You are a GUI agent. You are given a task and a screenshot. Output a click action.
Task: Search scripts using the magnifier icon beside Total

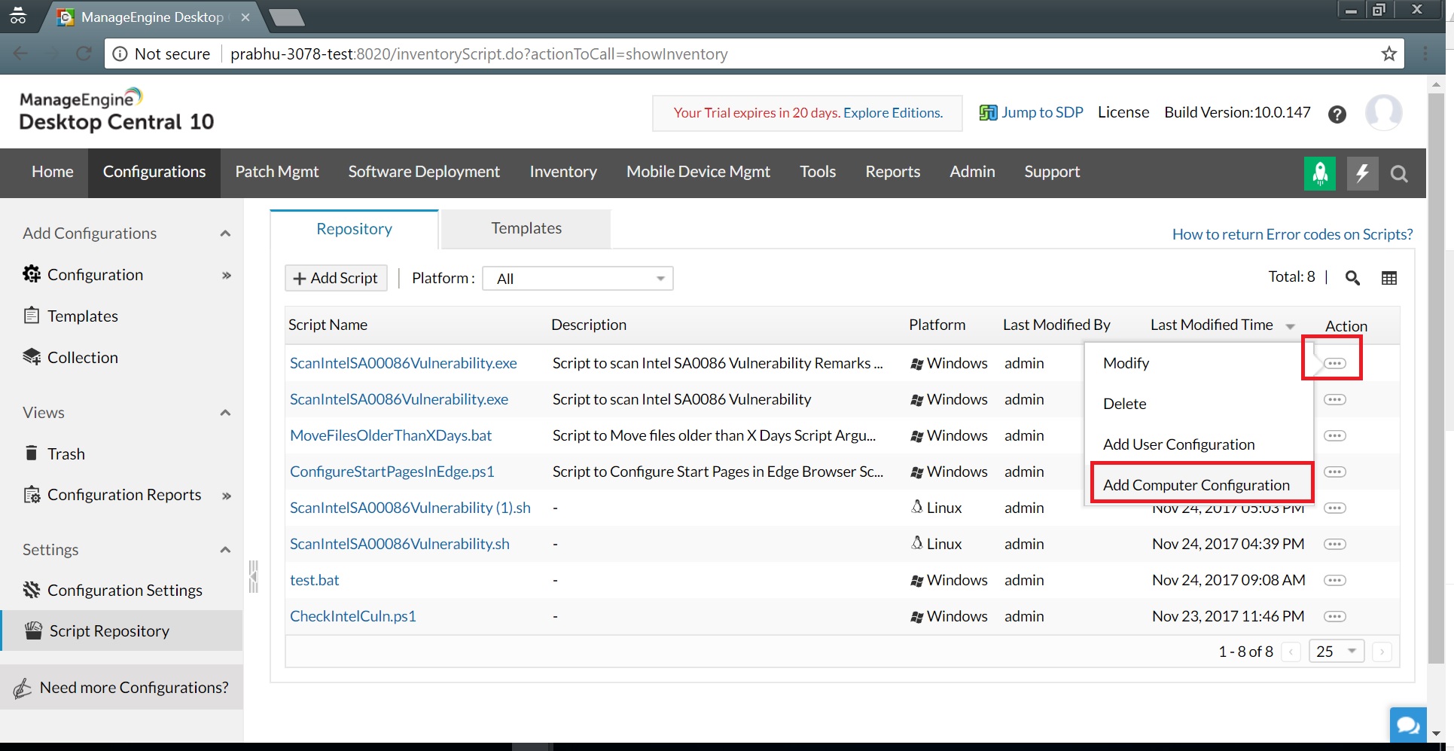(x=1352, y=278)
